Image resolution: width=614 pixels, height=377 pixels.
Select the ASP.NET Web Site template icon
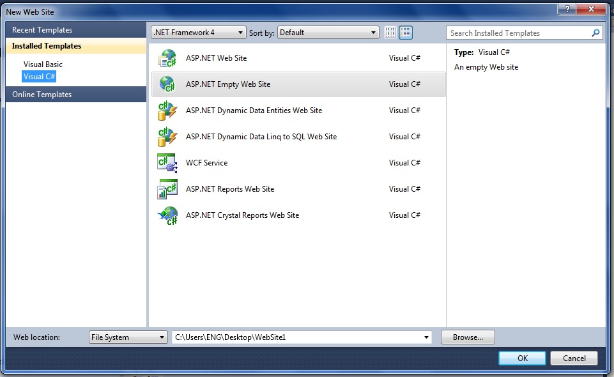click(167, 58)
